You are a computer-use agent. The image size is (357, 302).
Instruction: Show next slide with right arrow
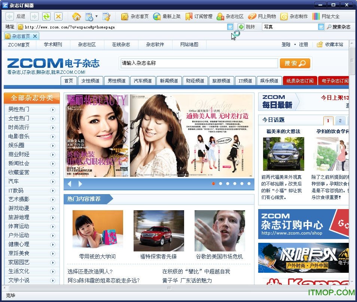pos(80,184)
